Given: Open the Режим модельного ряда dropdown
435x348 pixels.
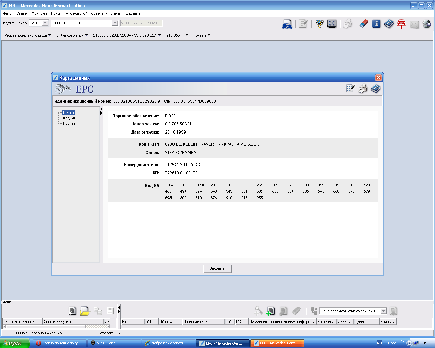Looking at the screenshot, I should point(28,35).
